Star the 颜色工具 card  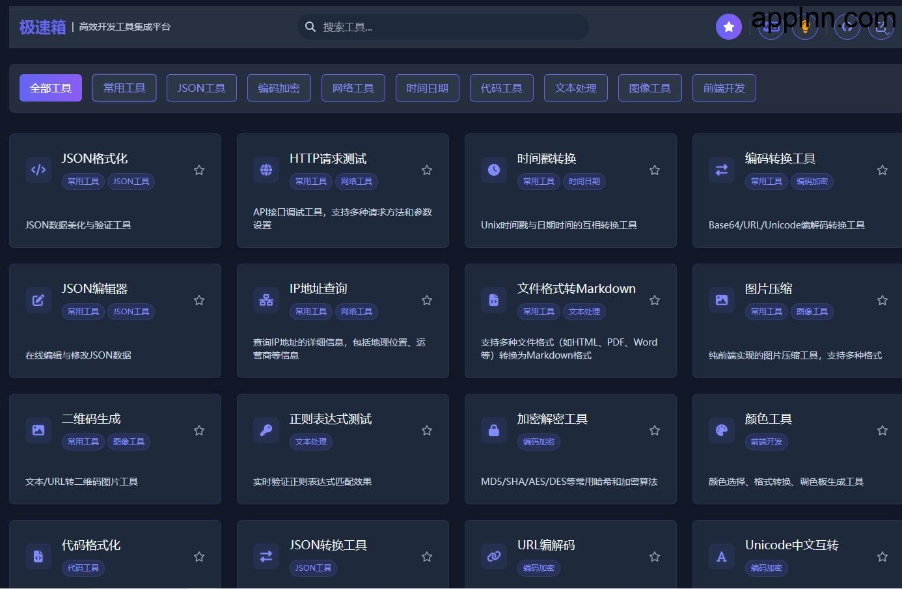tap(882, 430)
